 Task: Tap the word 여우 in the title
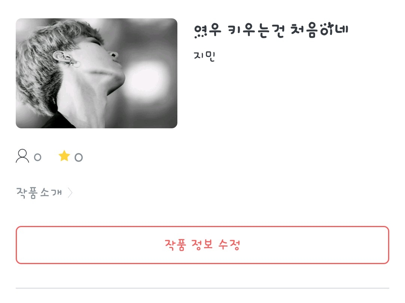pos(207,31)
